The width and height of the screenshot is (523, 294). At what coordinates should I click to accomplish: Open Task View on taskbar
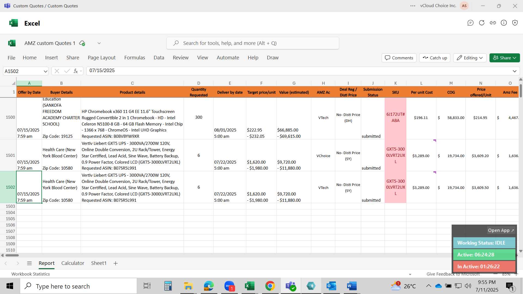(x=147, y=286)
